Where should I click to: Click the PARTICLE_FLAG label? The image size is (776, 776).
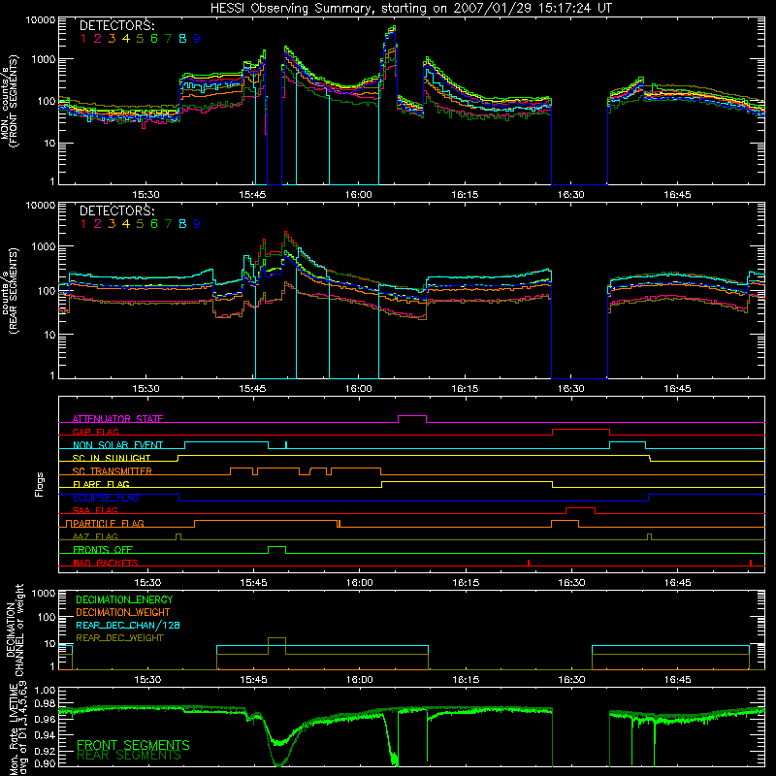click(x=109, y=523)
